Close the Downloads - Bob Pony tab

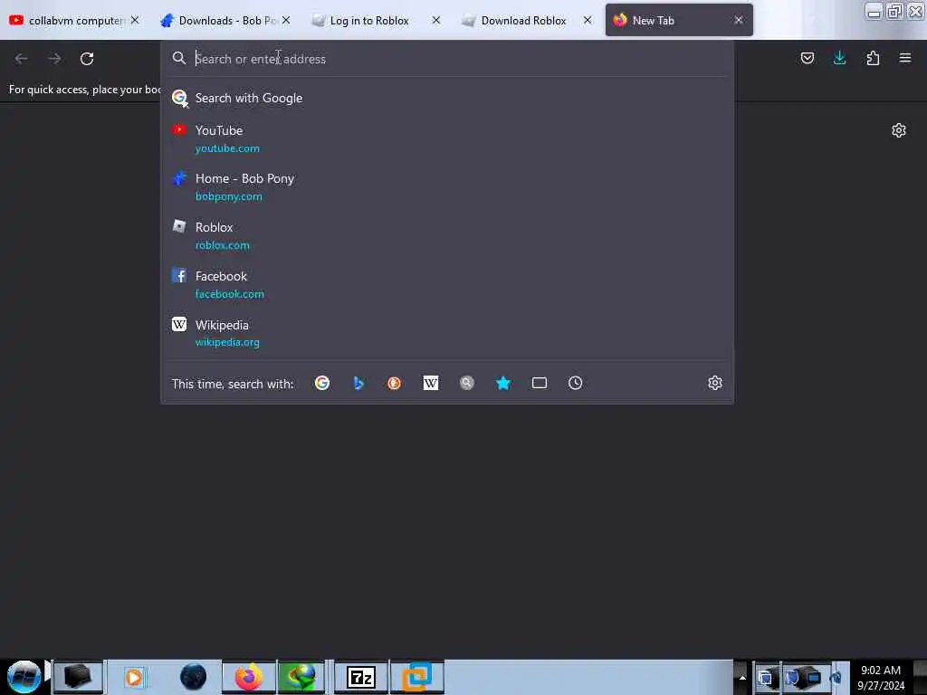click(285, 20)
